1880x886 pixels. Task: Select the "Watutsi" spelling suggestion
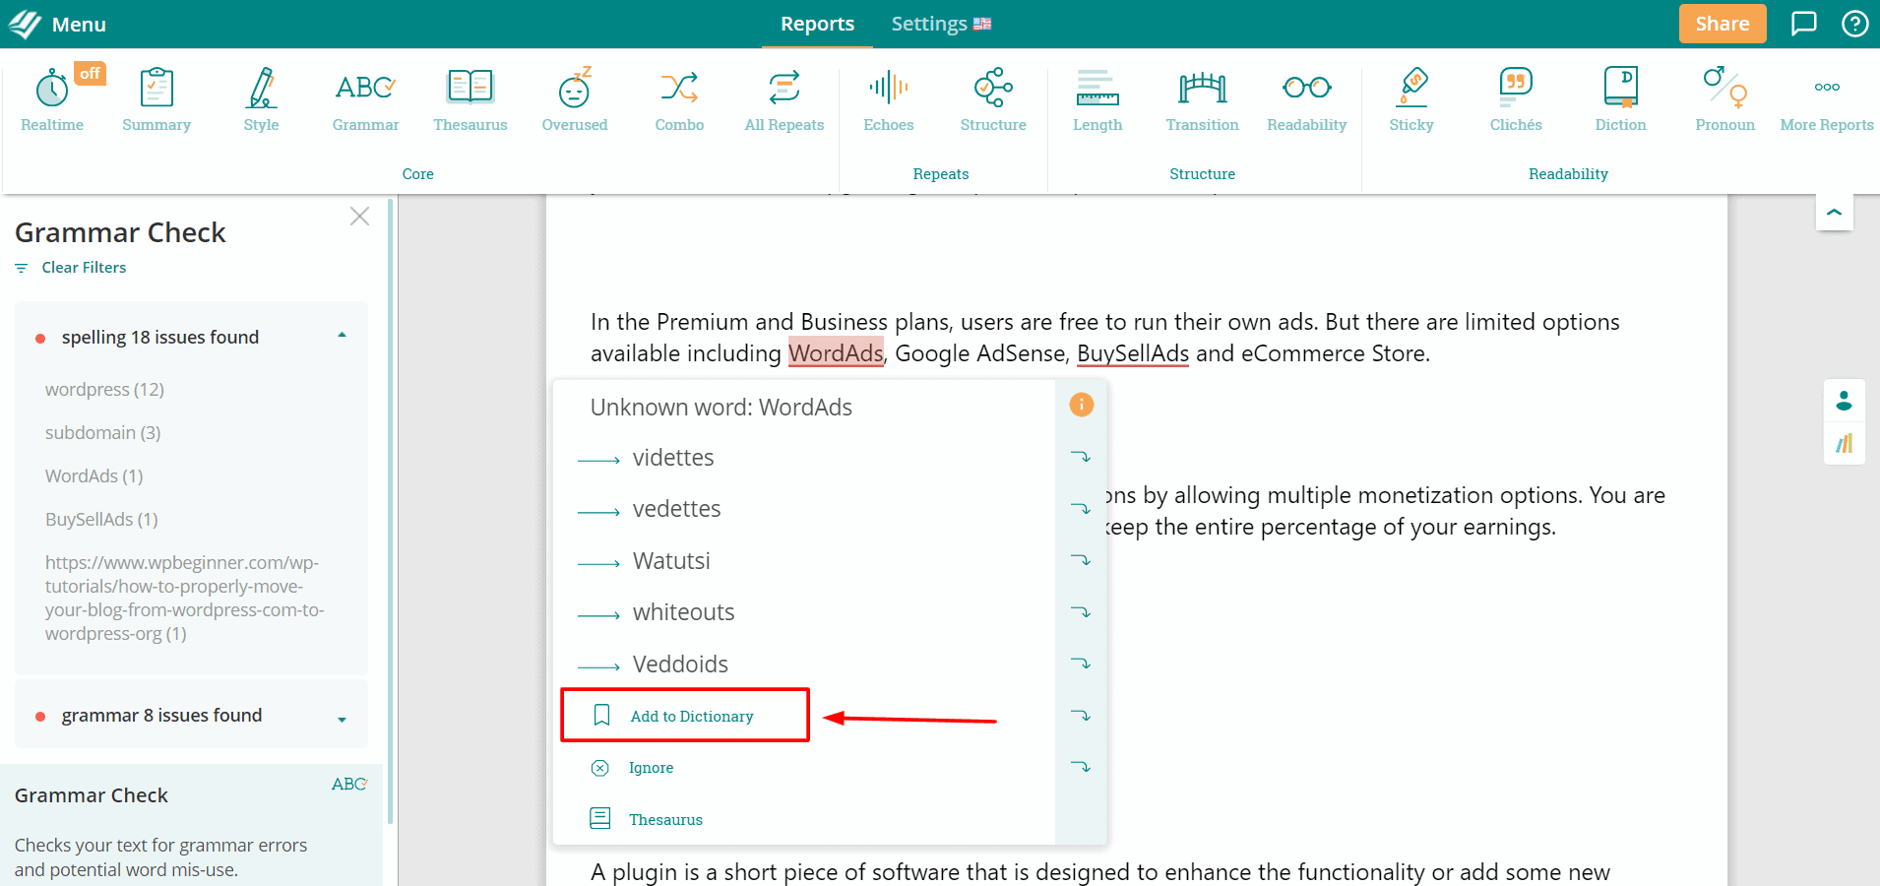(x=671, y=561)
